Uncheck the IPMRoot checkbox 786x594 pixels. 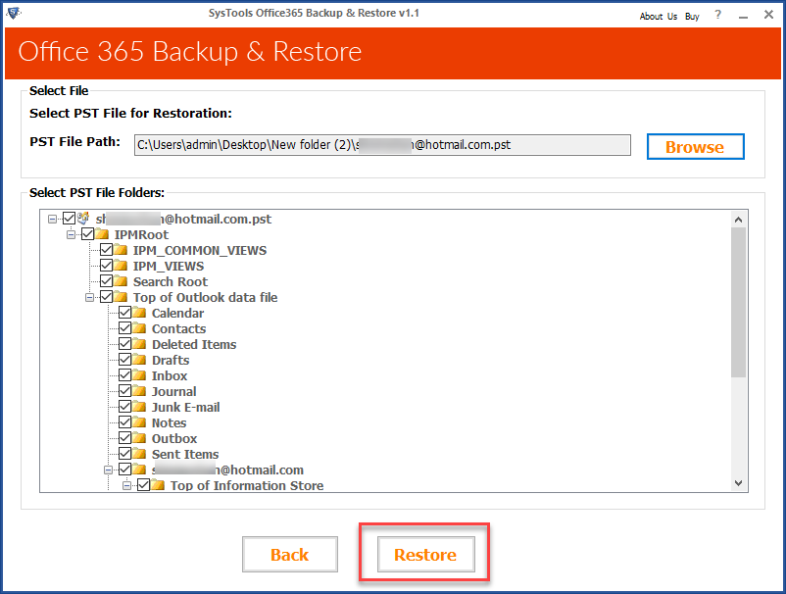click(x=88, y=234)
